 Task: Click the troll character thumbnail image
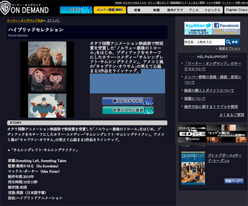click(x=47, y=54)
